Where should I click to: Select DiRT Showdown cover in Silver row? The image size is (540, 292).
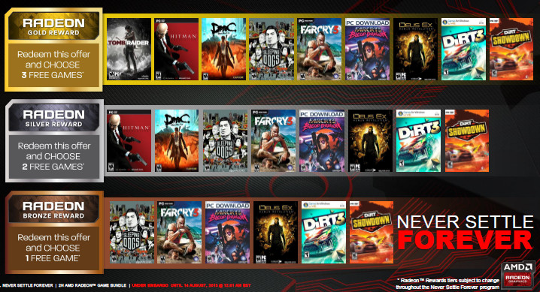coord(467,141)
